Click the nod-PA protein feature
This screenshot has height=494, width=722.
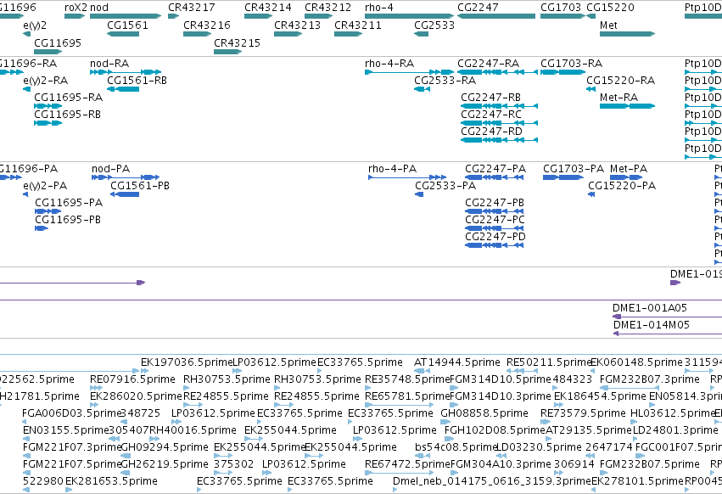click(x=126, y=177)
